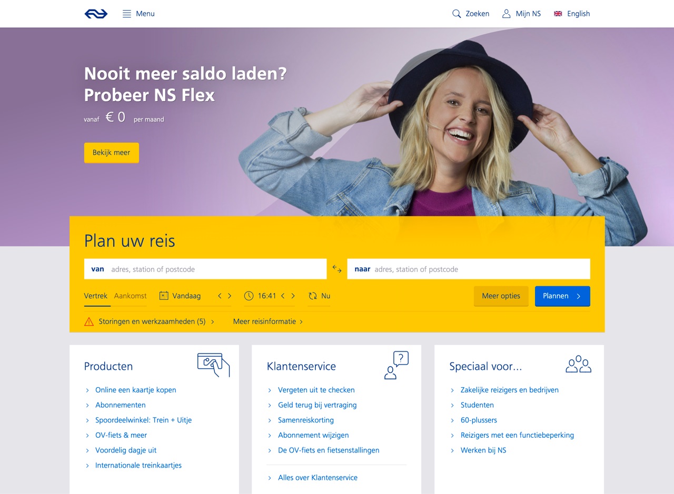Open Reizigers met een functiebeperking
Viewport: 674px width, 494px height.
(x=517, y=435)
